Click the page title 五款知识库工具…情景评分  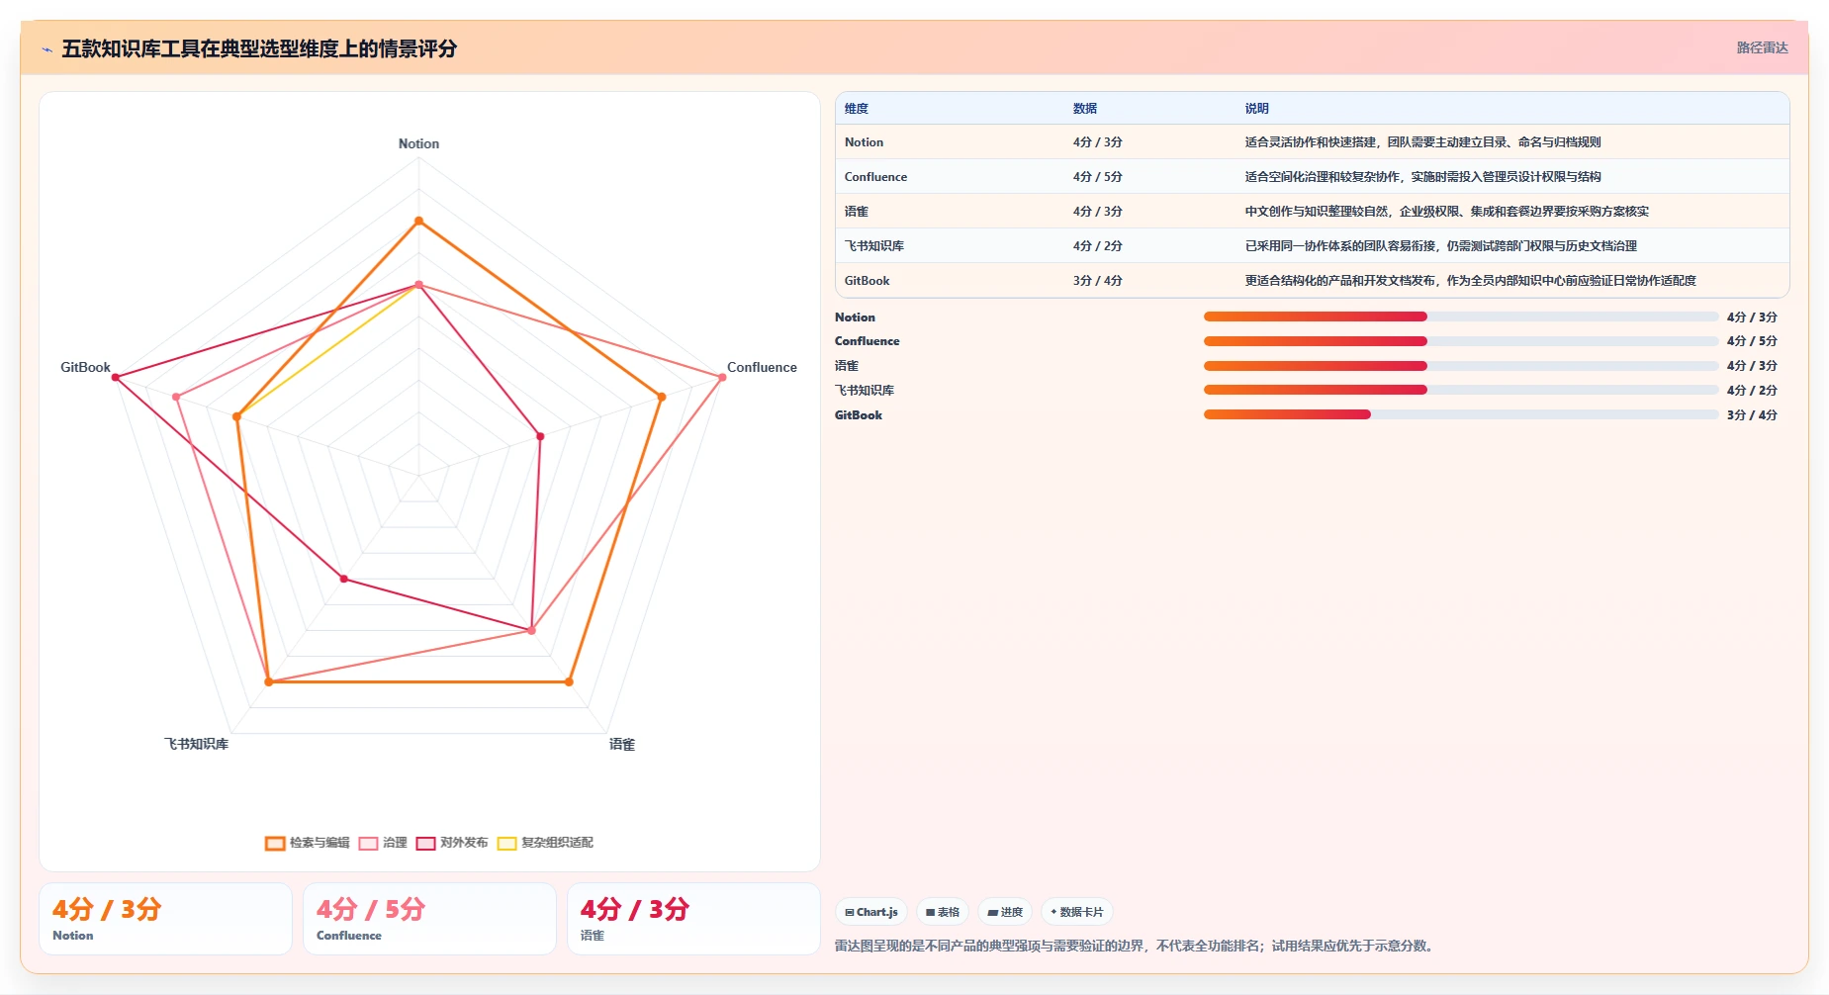259,48
